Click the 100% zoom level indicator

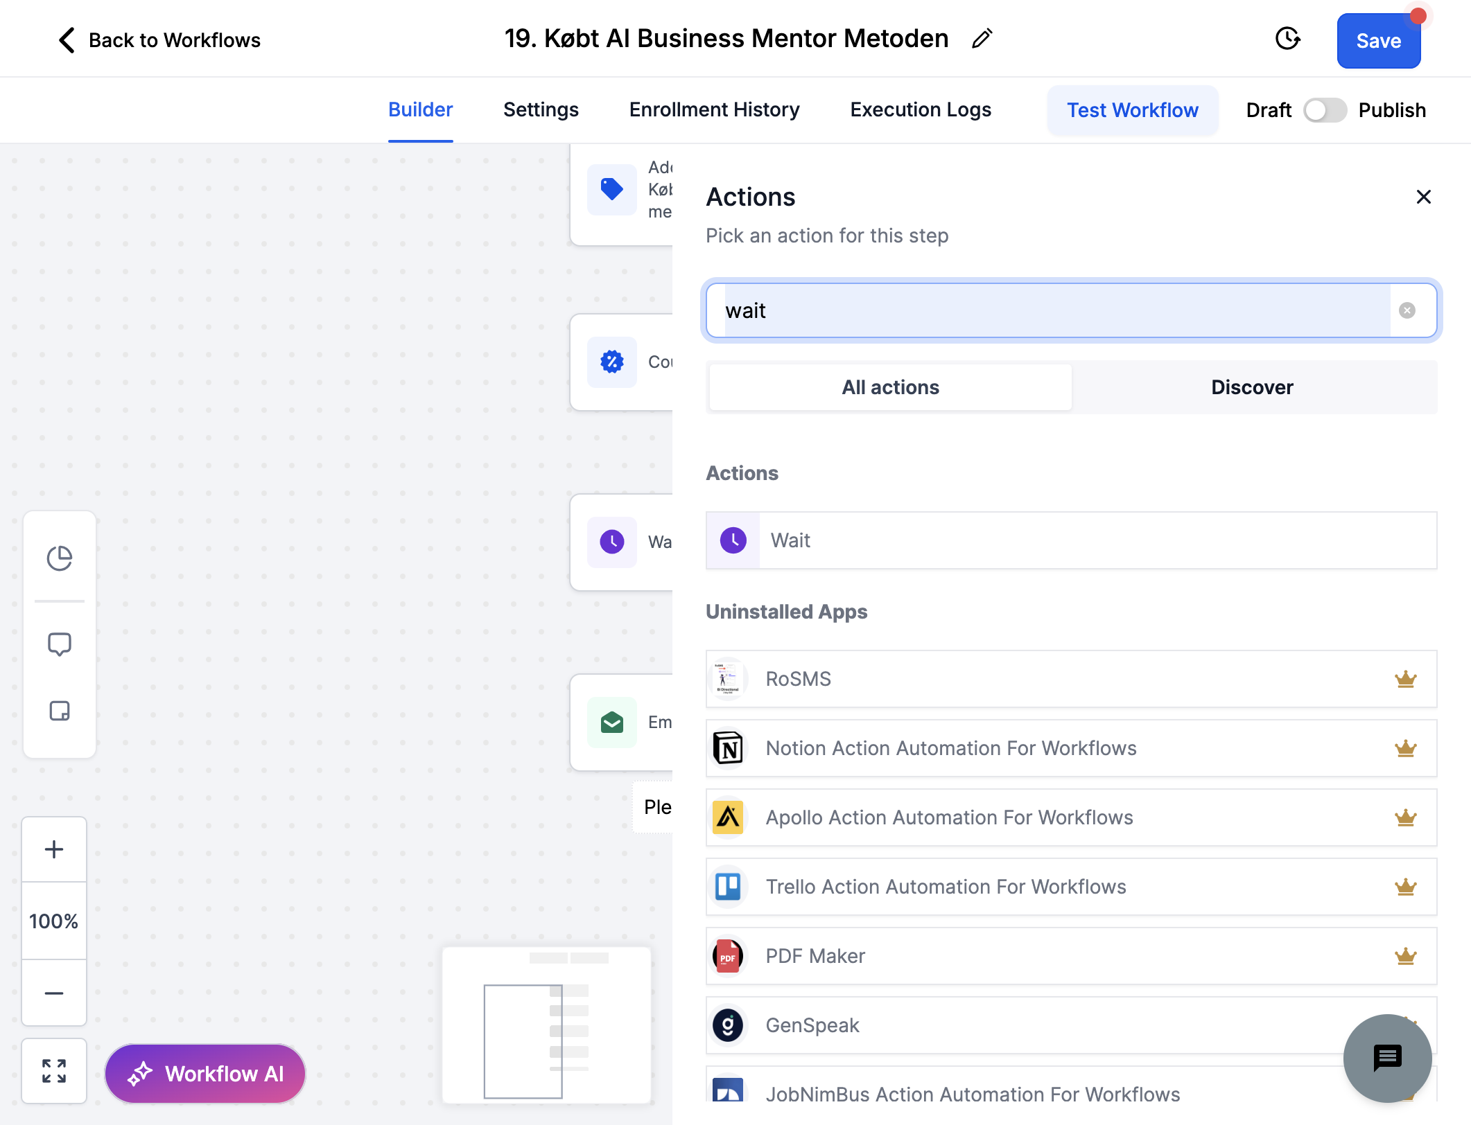pyautogui.click(x=54, y=921)
